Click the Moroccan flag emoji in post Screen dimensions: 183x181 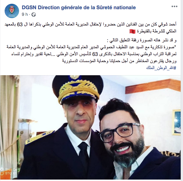click(x=132, y=31)
